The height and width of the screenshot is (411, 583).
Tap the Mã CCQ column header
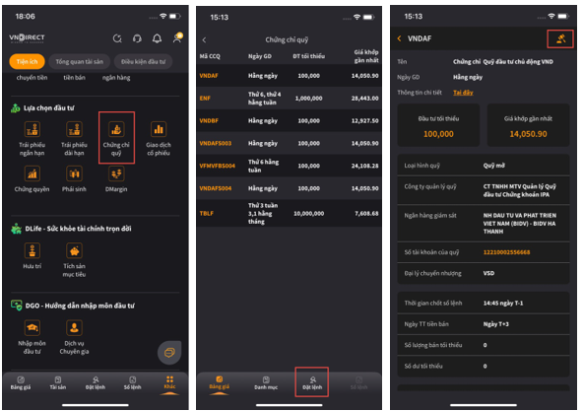[210, 56]
